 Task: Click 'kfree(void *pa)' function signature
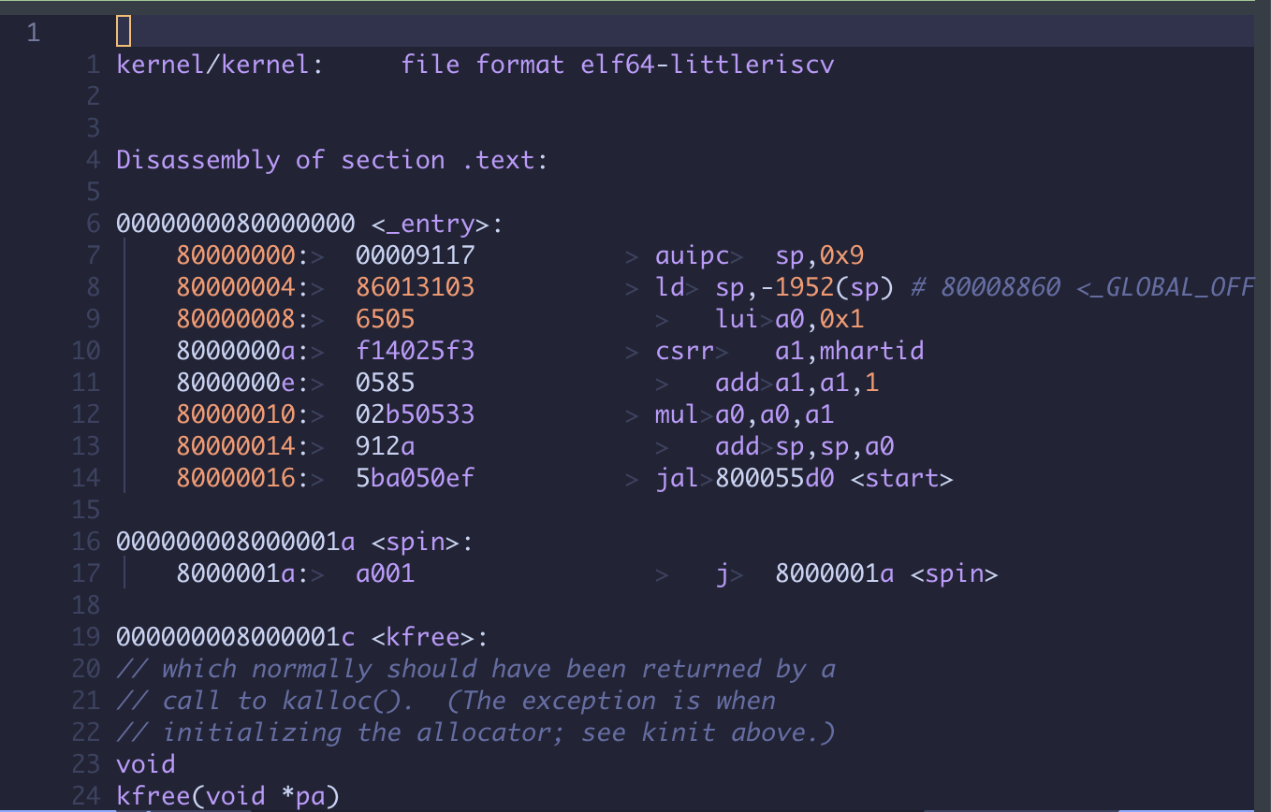[x=228, y=796]
